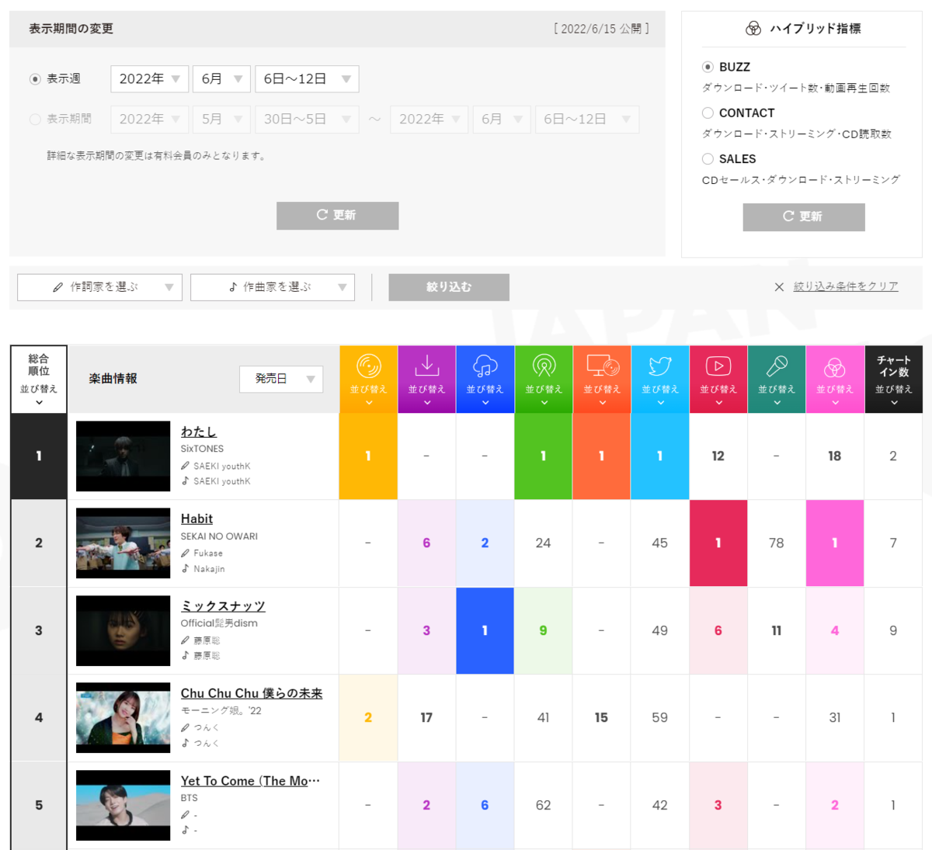Sort by hybrid circles icon in pink column

835,379
